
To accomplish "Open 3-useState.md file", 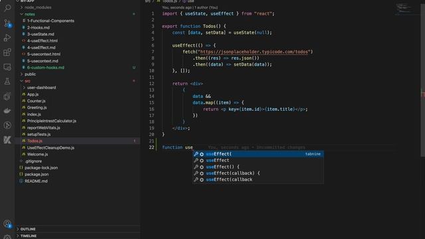I will 41,34.
